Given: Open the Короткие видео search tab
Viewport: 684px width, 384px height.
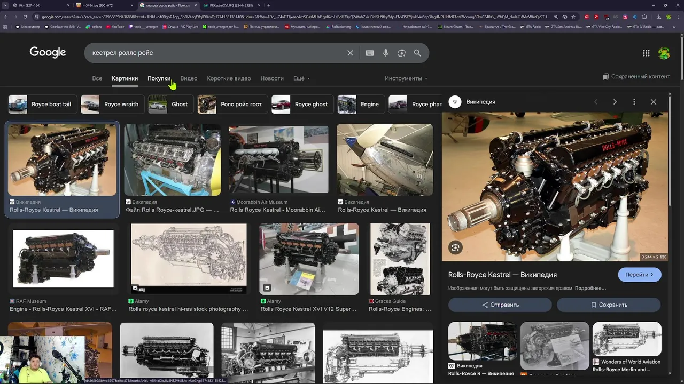Looking at the screenshot, I should coord(229,78).
